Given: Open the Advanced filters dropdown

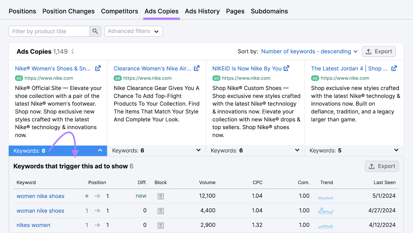Looking at the screenshot, I should [x=133, y=31].
